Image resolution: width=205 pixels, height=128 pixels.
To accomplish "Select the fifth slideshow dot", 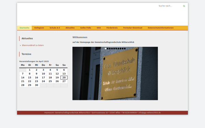I will tap(114, 48).
